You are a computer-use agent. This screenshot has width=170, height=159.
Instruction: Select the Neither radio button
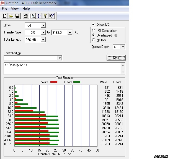click(93, 40)
